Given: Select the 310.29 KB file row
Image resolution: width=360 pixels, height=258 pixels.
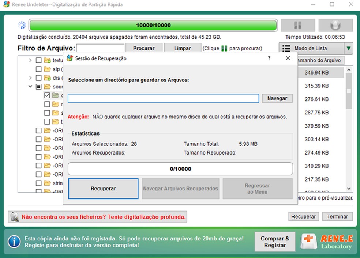Looking at the screenshot, I should pyautogui.click(x=321, y=166).
